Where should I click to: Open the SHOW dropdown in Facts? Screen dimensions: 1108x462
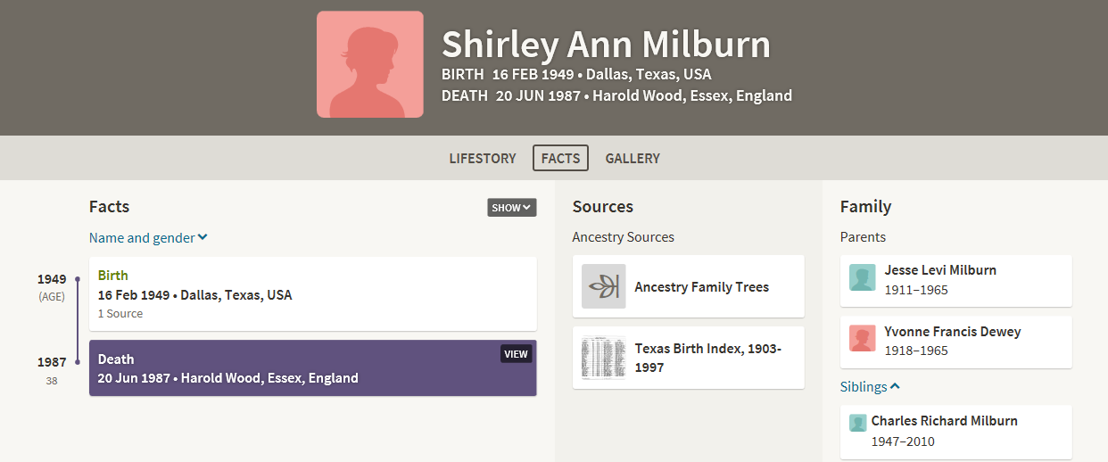pyautogui.click(x=511, y=208)
